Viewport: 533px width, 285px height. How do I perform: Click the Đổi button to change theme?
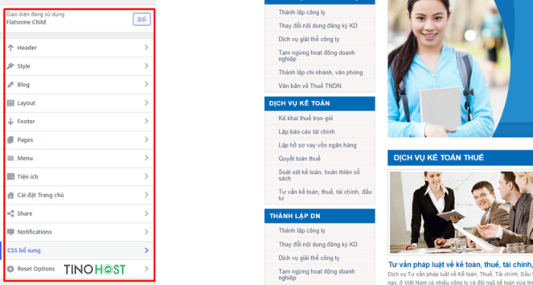click(x=142, y=19)
